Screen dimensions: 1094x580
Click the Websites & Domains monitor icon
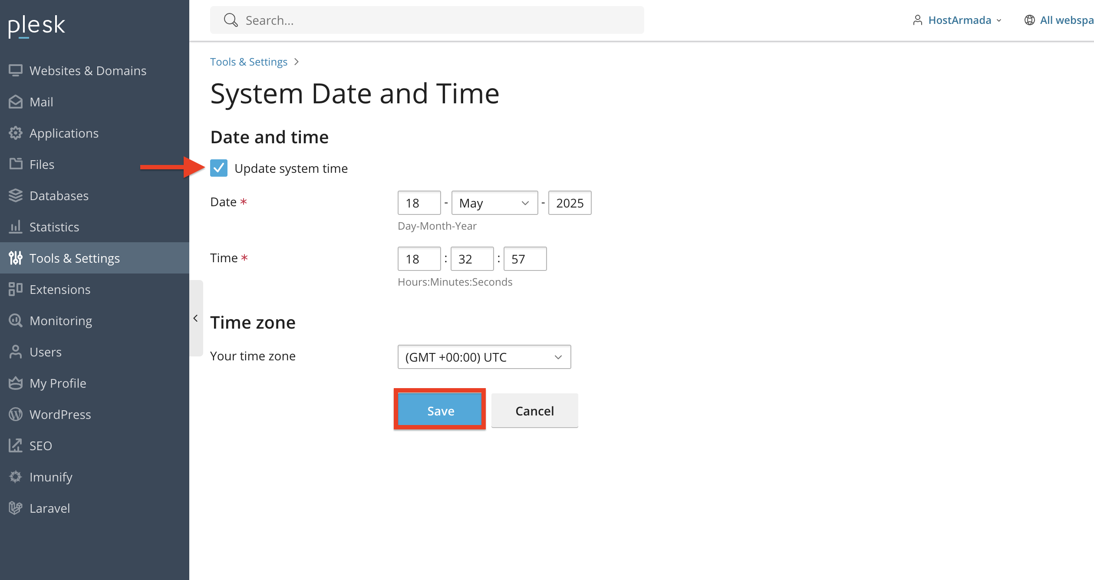pos(16,70)
